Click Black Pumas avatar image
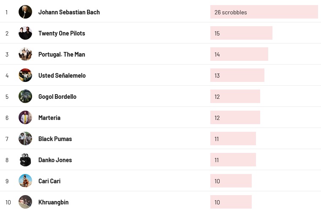The image size is (321, 212). [x=25, y=139]
